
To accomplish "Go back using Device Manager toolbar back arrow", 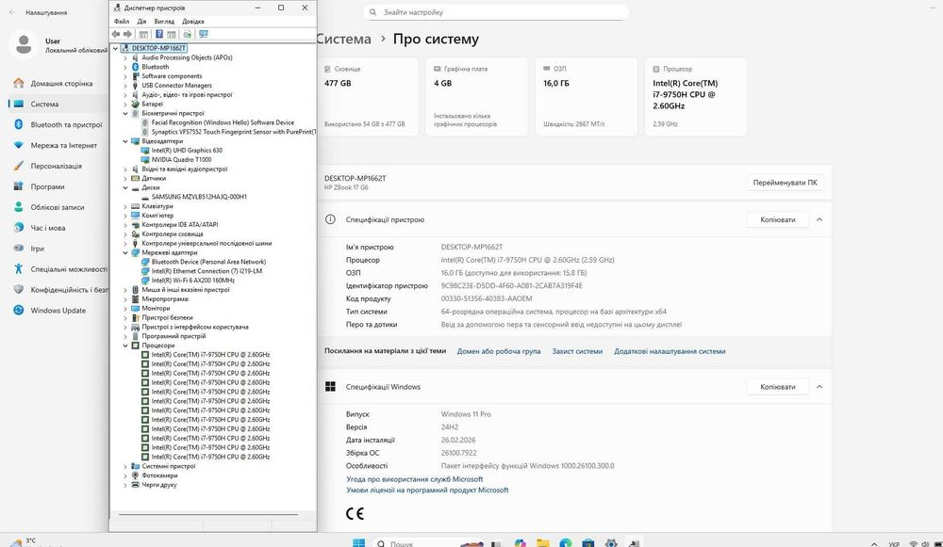I will pos(115,34).
